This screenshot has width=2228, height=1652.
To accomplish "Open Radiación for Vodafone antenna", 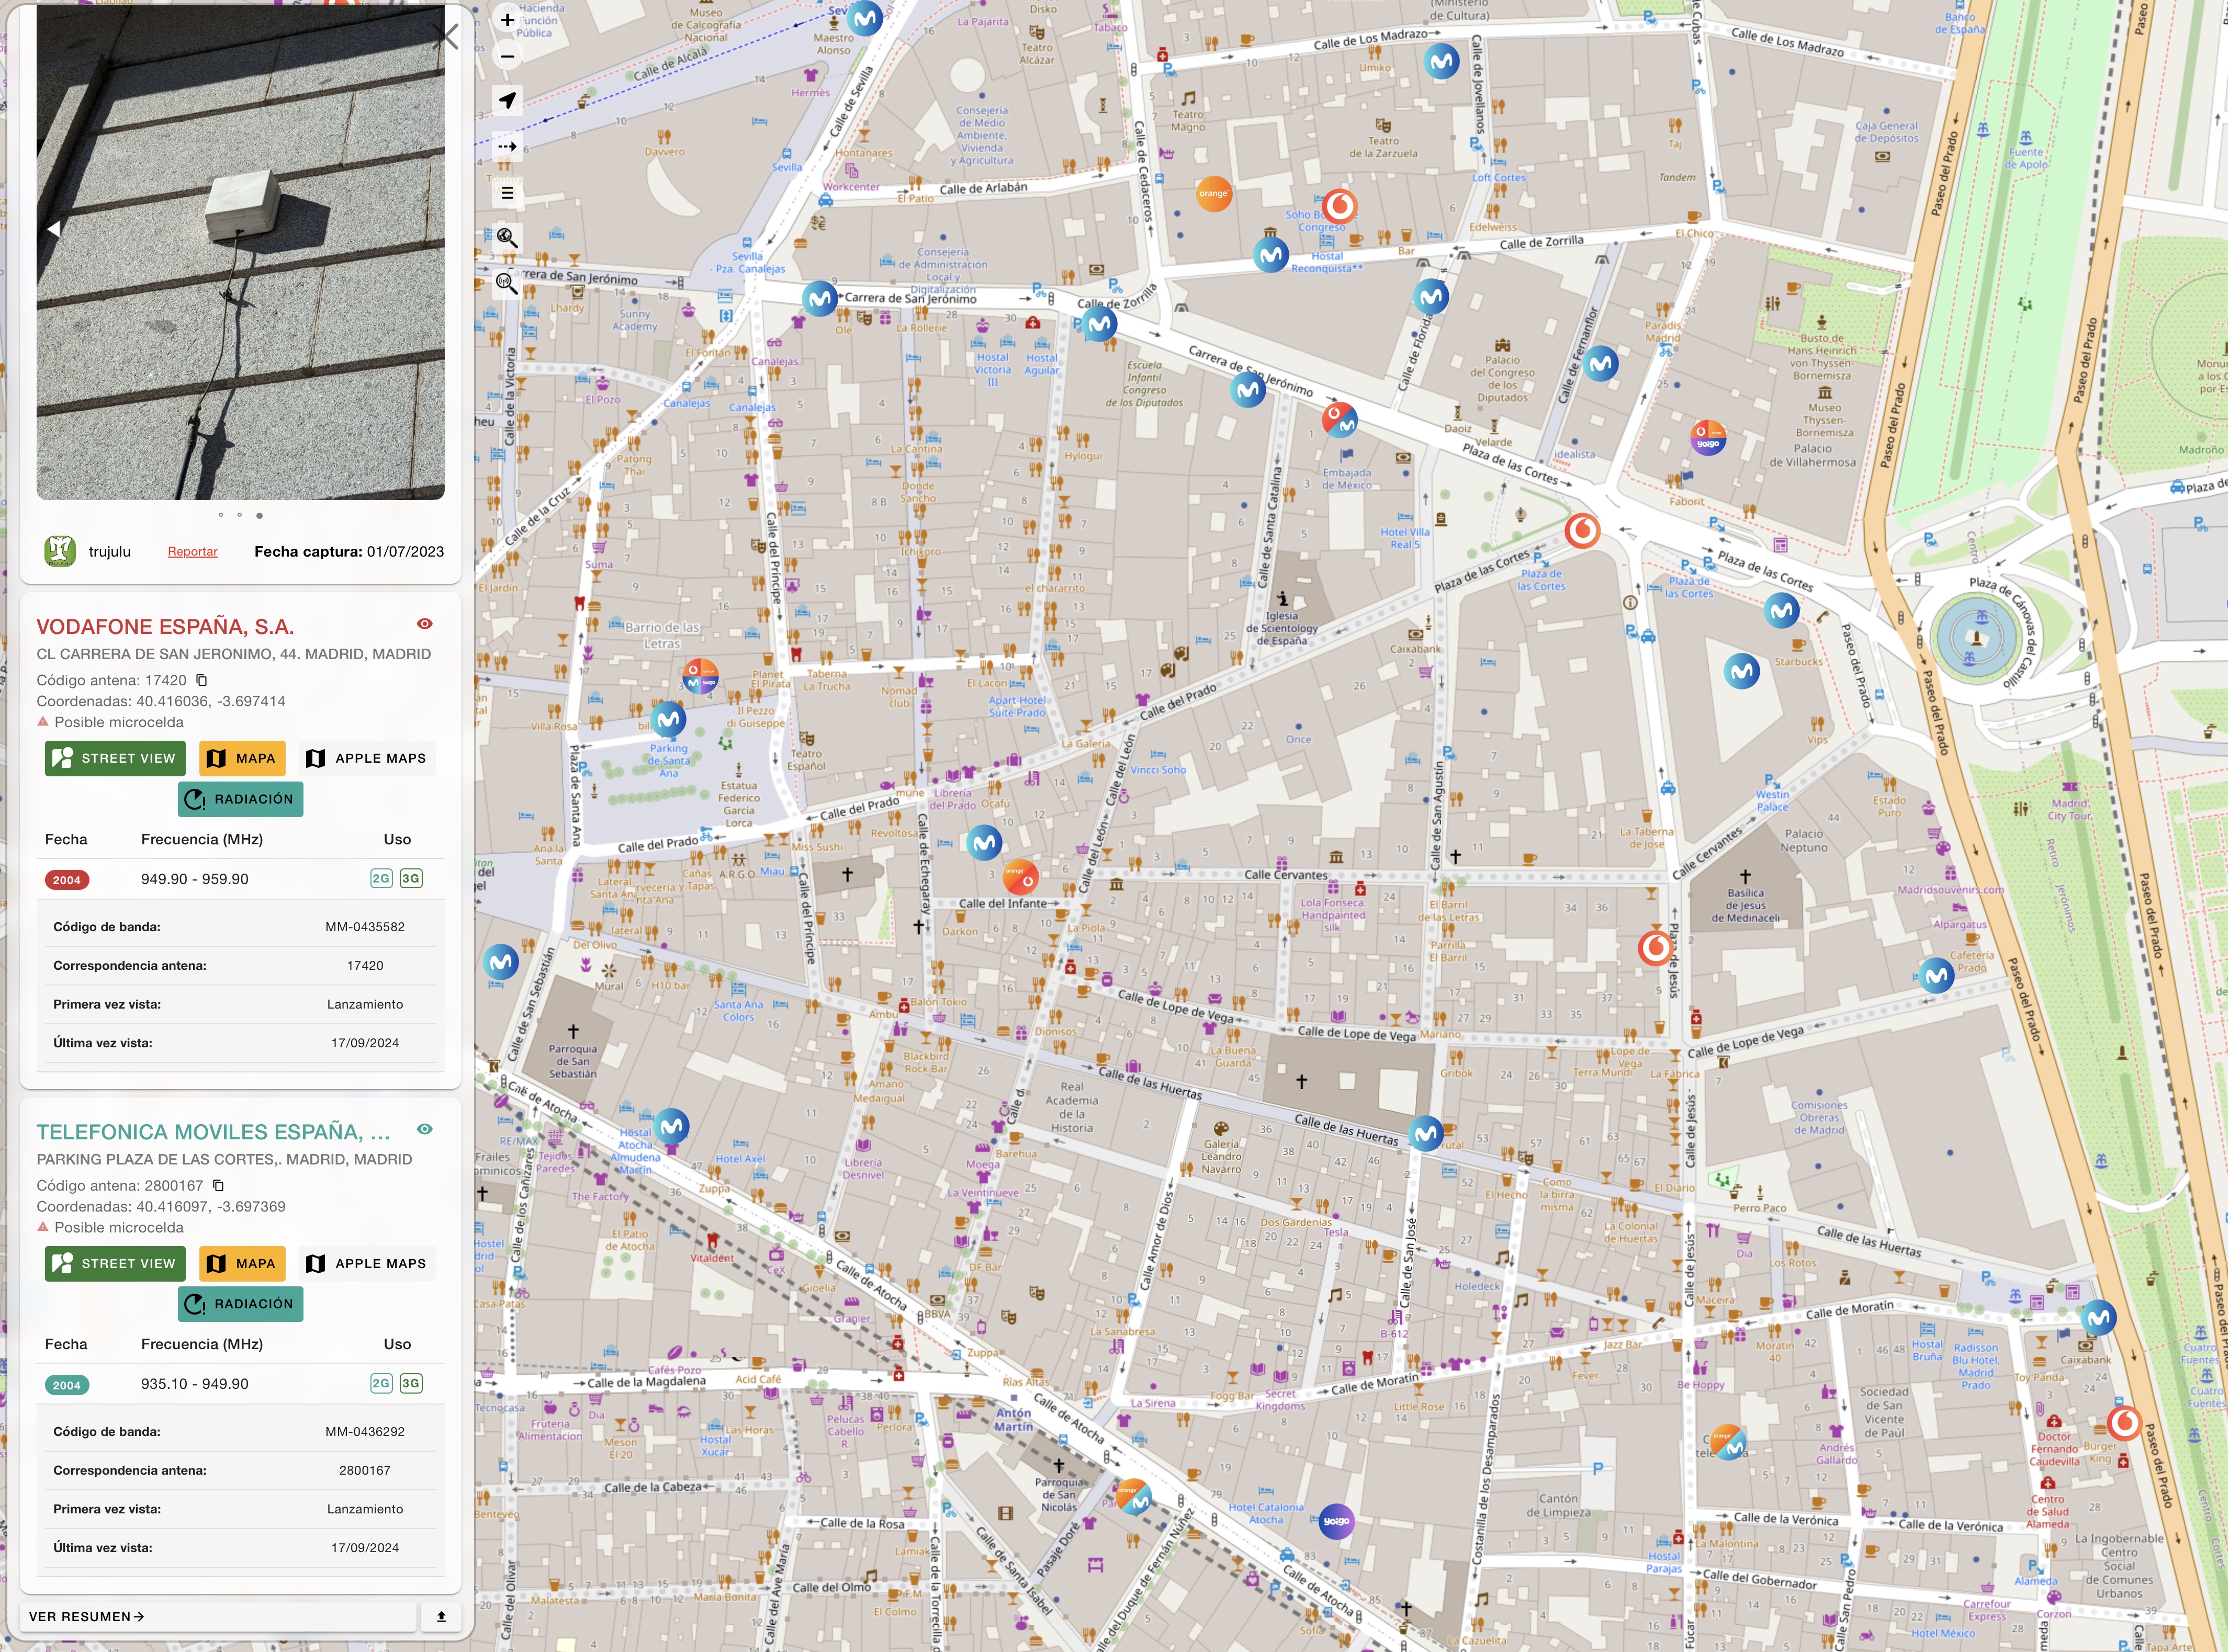I will coord(240,799).
